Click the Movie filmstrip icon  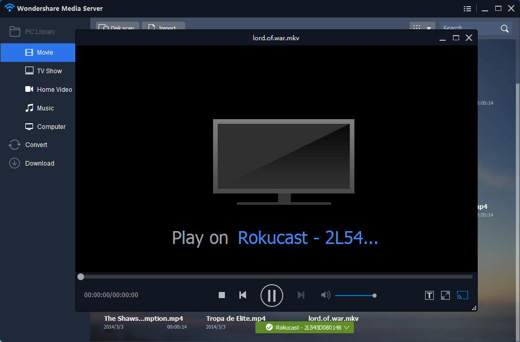29,53
